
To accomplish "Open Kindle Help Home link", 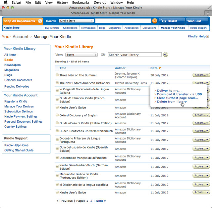I will coord(16,145).
